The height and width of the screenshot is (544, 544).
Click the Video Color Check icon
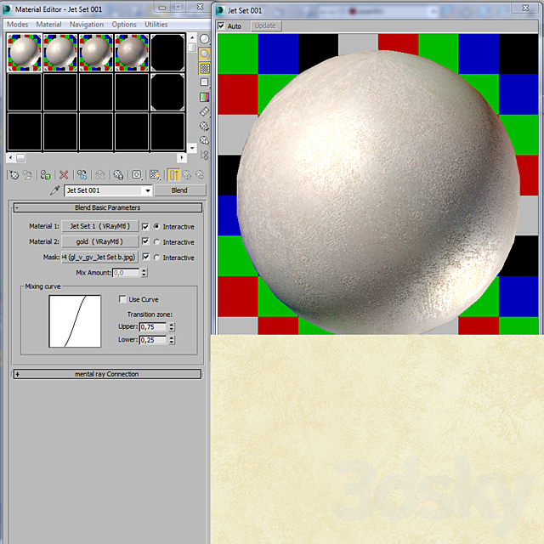pyautogui.click(x=204, y=97)
